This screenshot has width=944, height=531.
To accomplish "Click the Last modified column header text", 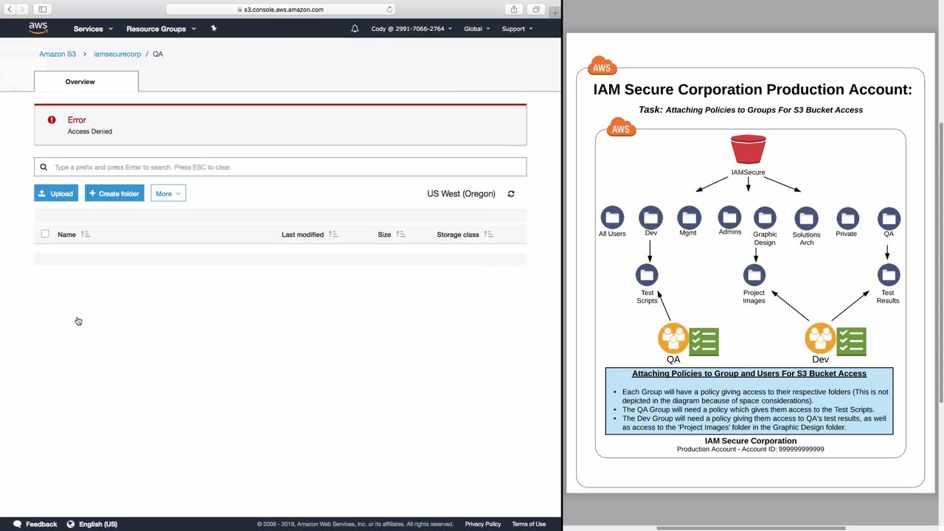I will click(x=302, y=235).
